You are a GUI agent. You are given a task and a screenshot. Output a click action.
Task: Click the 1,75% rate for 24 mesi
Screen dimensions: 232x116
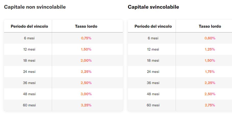210,72
